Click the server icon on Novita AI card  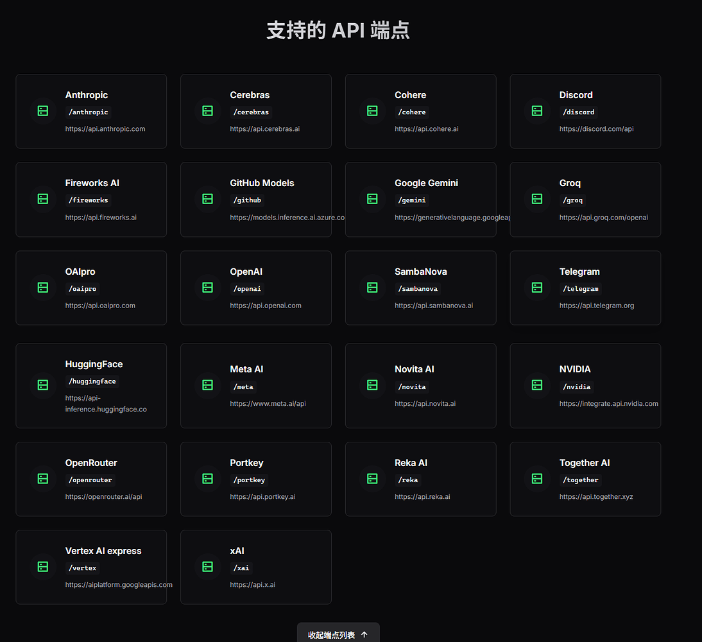[372, 385]
